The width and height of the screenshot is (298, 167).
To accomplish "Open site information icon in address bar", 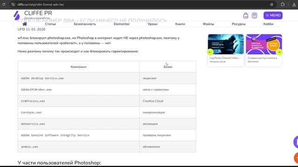I will [13, 4].
